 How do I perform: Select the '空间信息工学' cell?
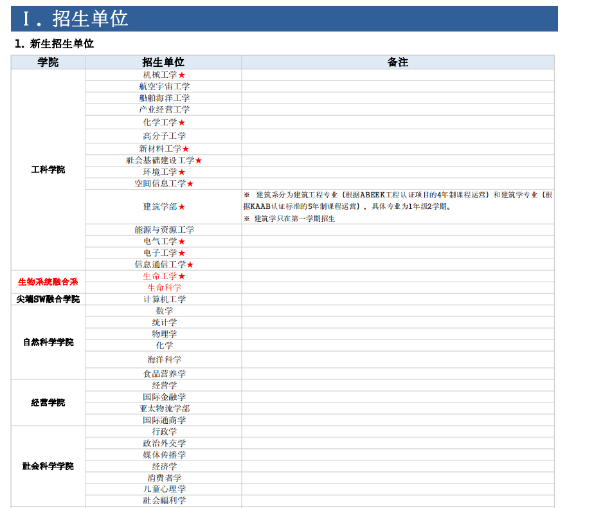(x=163, y=184)
